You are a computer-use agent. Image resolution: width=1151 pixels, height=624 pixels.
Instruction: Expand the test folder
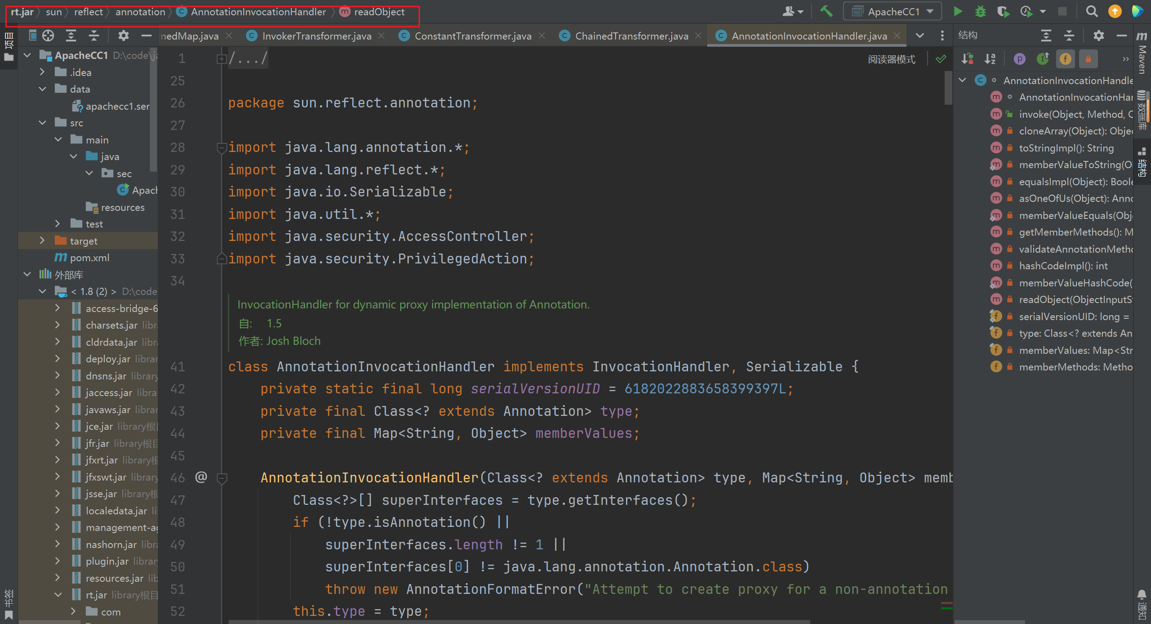[58, 223]
